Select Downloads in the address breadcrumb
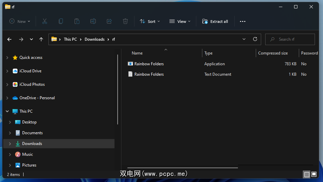 (94, 39)
